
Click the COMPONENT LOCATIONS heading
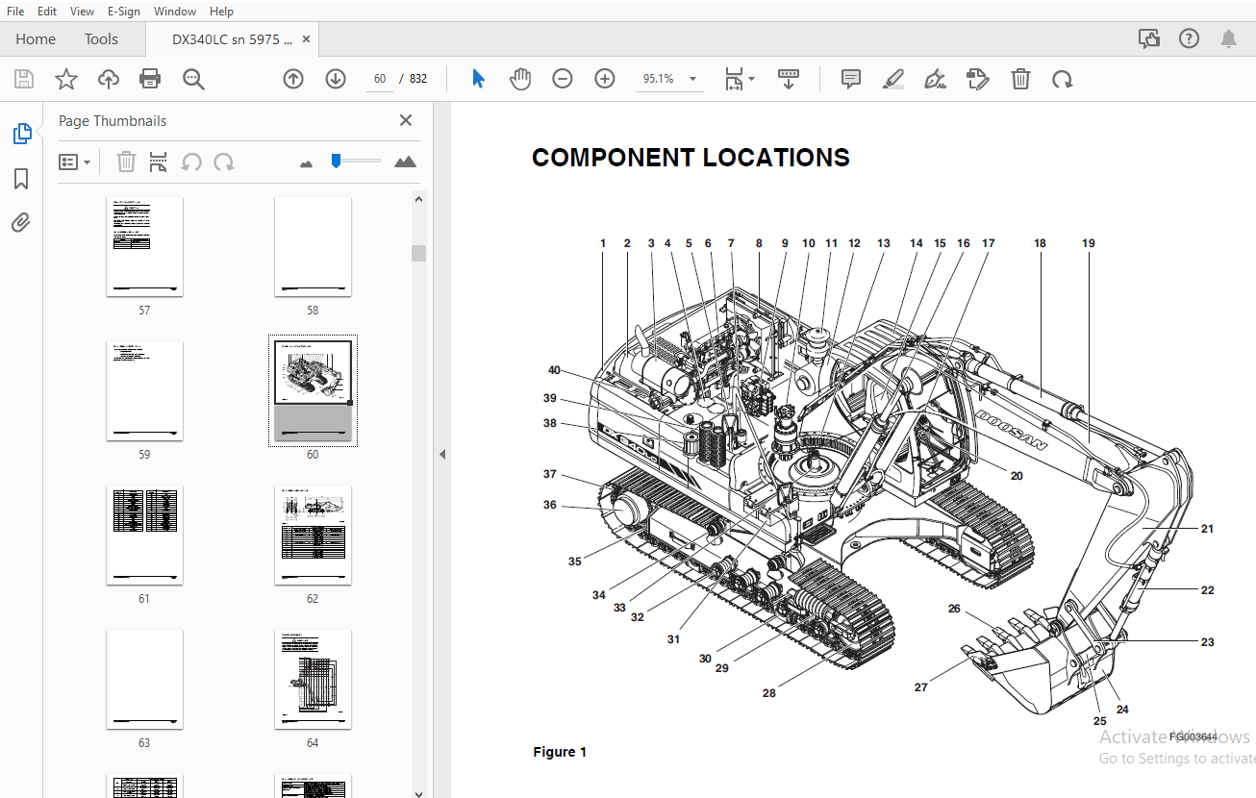(691, 158)
